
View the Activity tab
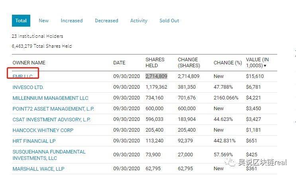click(x=139, y=21)
